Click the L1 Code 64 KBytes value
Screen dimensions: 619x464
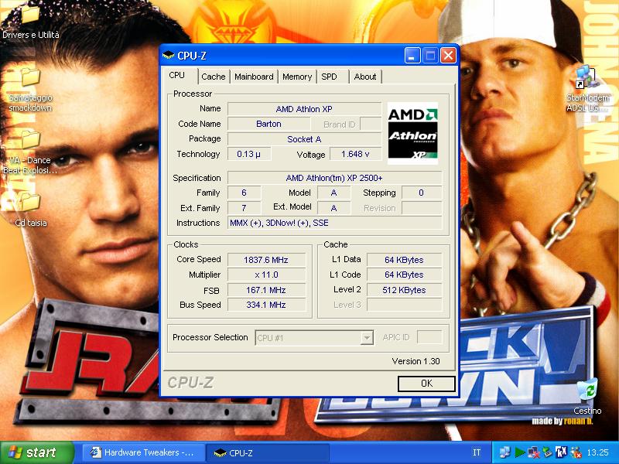pos(404,275)
